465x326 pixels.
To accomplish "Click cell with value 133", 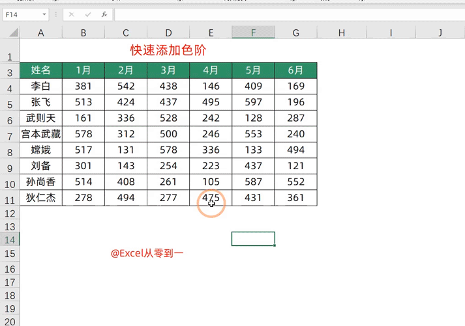I will click(x=253, y=150).
